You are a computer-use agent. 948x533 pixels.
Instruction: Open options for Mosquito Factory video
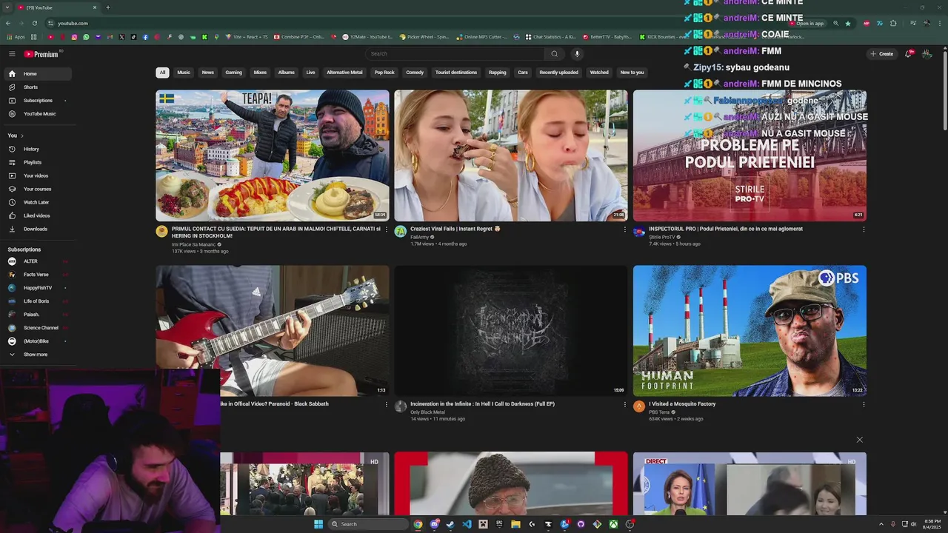pos(863,404)
